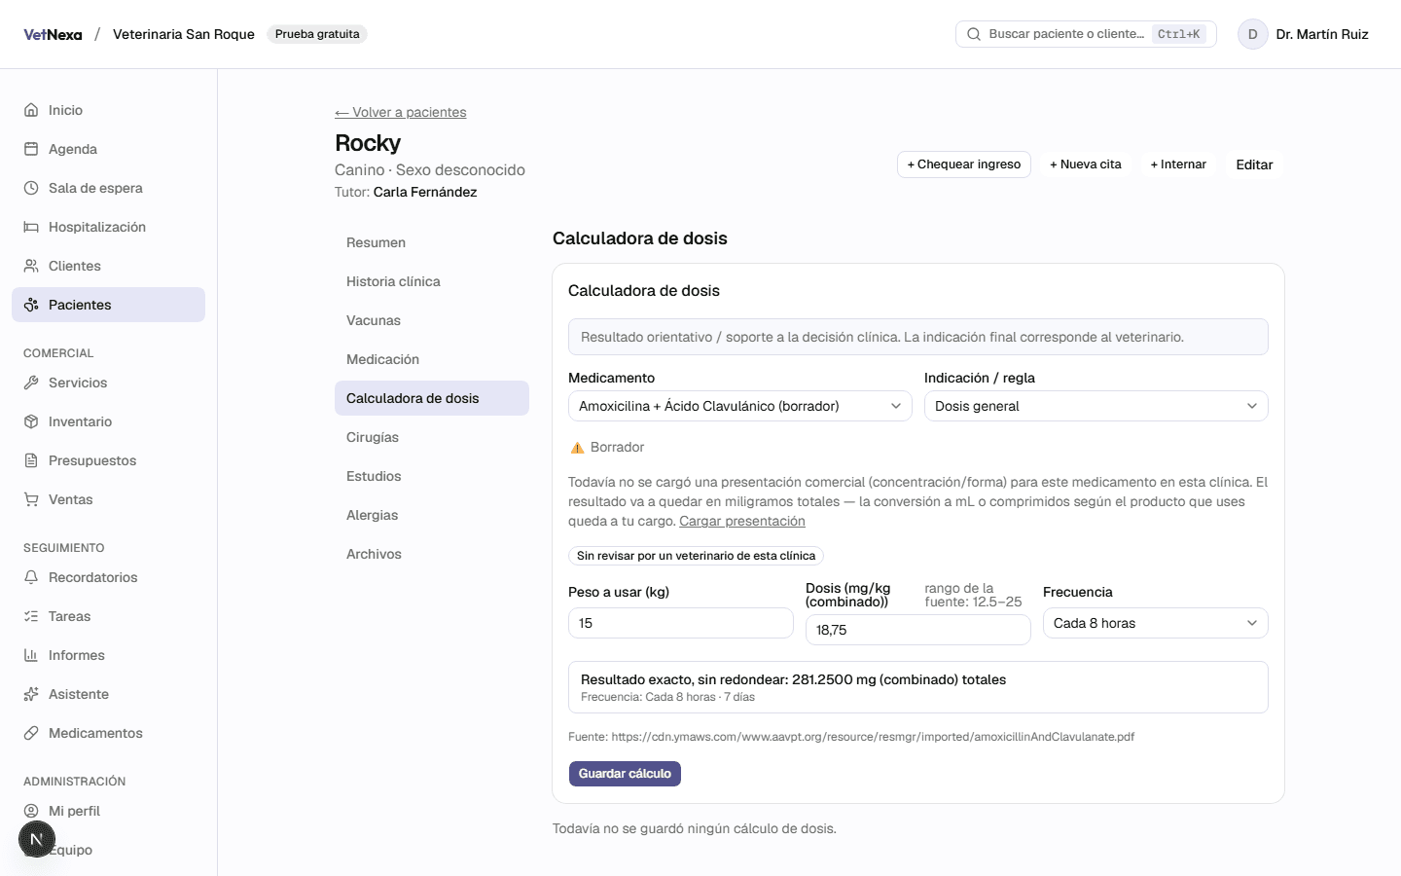Click the Inventario box icon
Screen dimensions: 1401x876
click(x=31, y=421)
